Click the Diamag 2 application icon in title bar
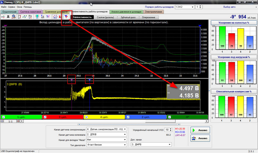This screenshot has width=258, height=153. (x=2, y=2)
